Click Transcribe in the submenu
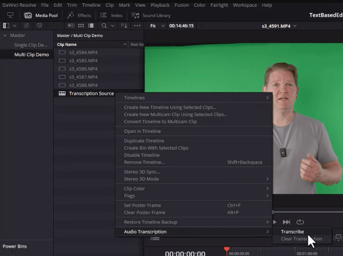Screen dimensions: 343x256 point(293,232)
